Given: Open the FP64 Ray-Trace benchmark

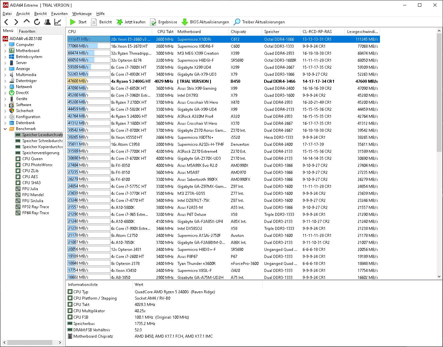Looking at the screenshot, I should (32, 213).
